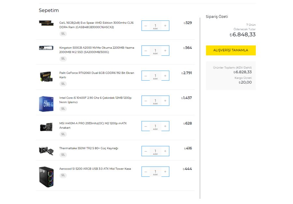Click the ALIŞVERİŞİ TAMAMLA checkout button
Screen dimensions: 293x204
(231, 50)
